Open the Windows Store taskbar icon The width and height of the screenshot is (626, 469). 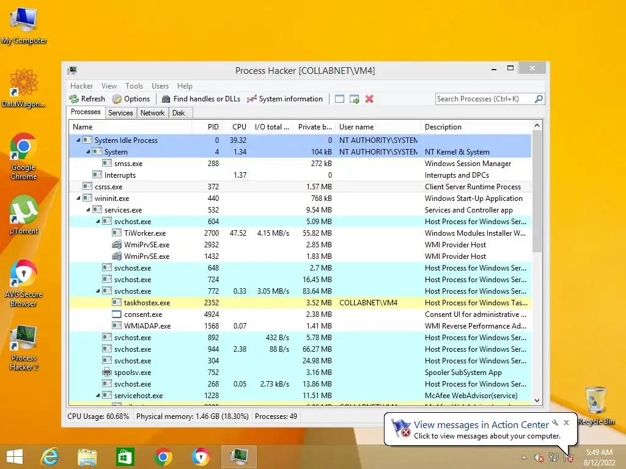pyautogui.click(x=125, y=457)
